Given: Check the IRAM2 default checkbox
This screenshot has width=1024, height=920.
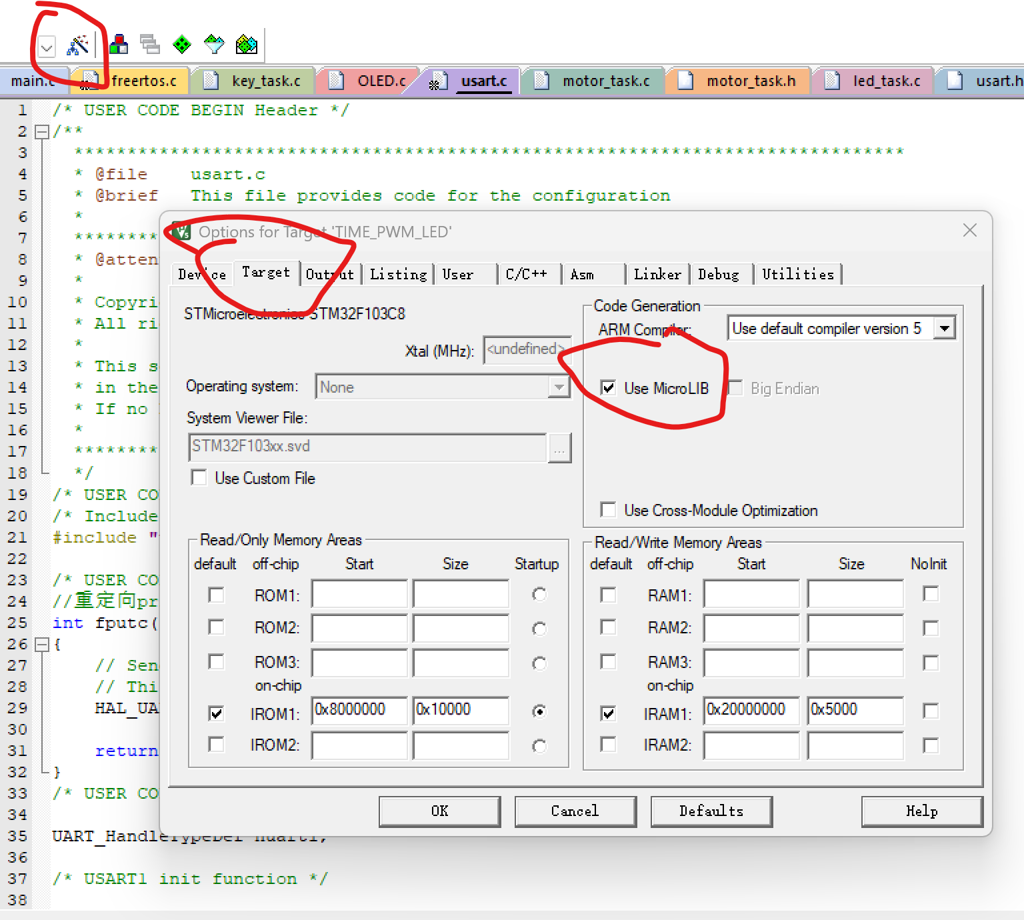Looking at the screenshot, I should tap(608, 743).
